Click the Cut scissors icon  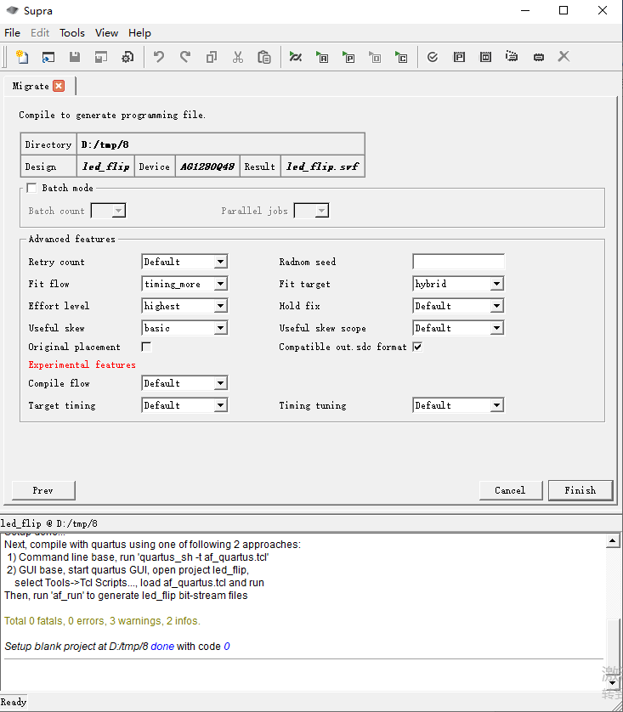pos(237,57)
